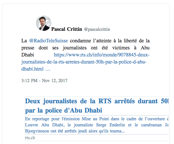Open the @pascalcrittin handle link
This screenshot has width=174, height=144.
point(97,30)
